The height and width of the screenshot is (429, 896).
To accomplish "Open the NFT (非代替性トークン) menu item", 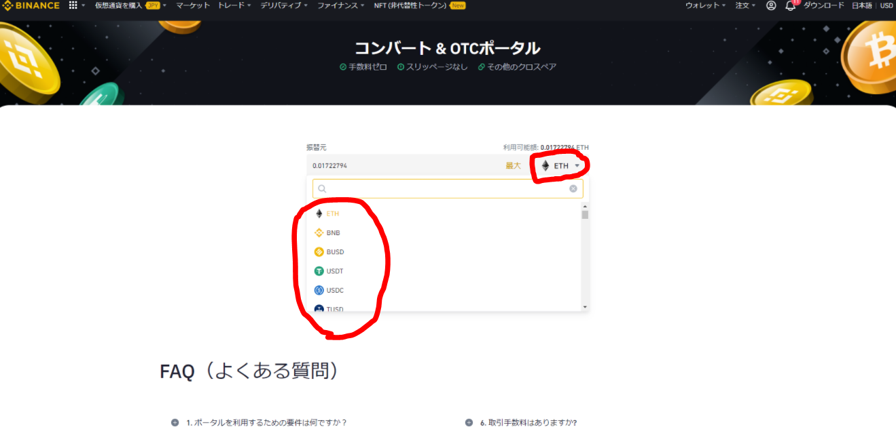I will tap(420, 5).
